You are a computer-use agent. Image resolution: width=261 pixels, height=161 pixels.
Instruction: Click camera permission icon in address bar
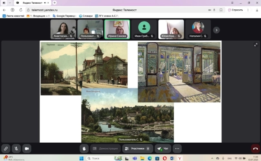pyautogui.click(x=210, y=10)
